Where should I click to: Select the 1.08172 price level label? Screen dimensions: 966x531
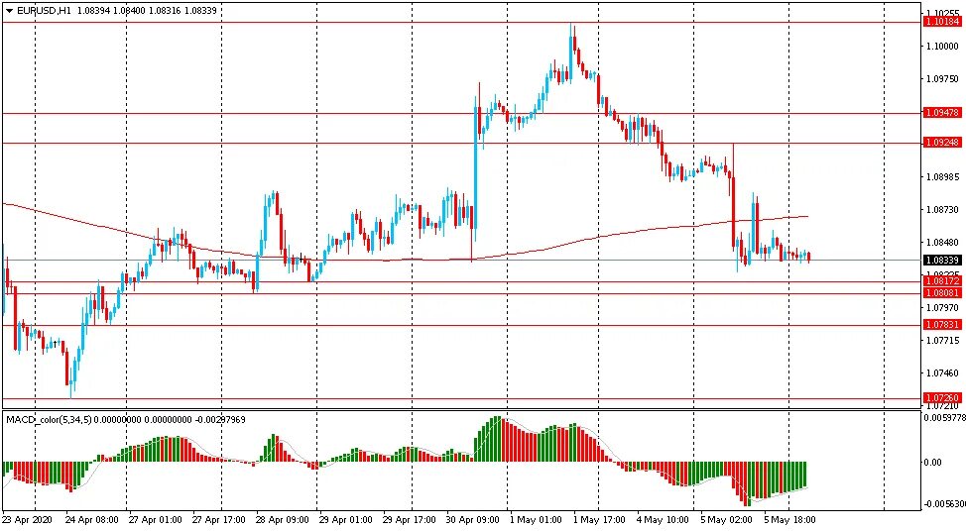[942, 281]
